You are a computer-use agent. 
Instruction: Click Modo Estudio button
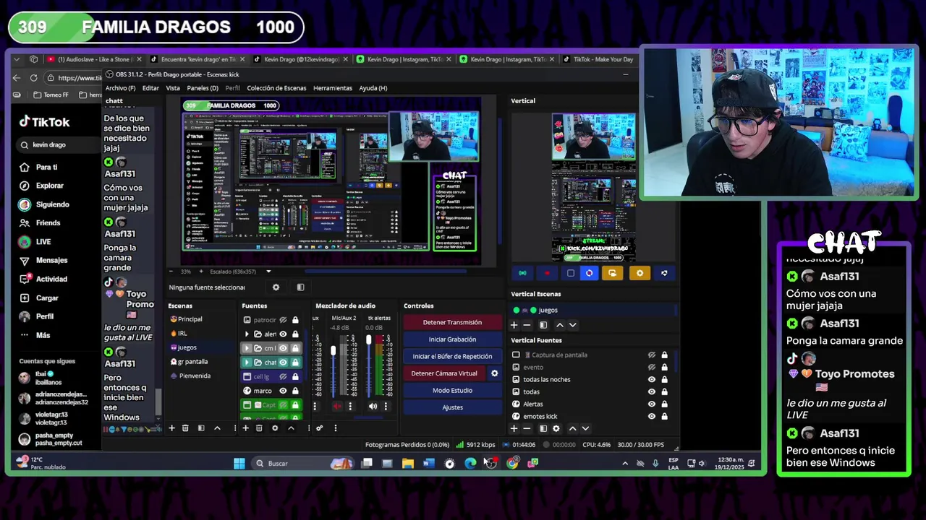(452, 390)
